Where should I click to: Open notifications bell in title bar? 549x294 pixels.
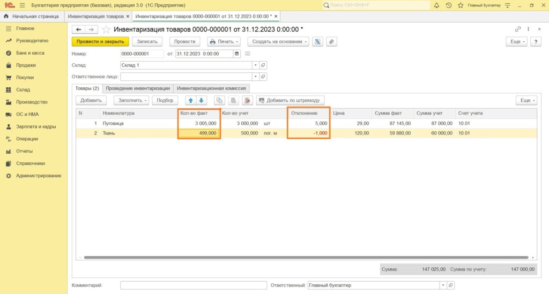coord(437,5)
